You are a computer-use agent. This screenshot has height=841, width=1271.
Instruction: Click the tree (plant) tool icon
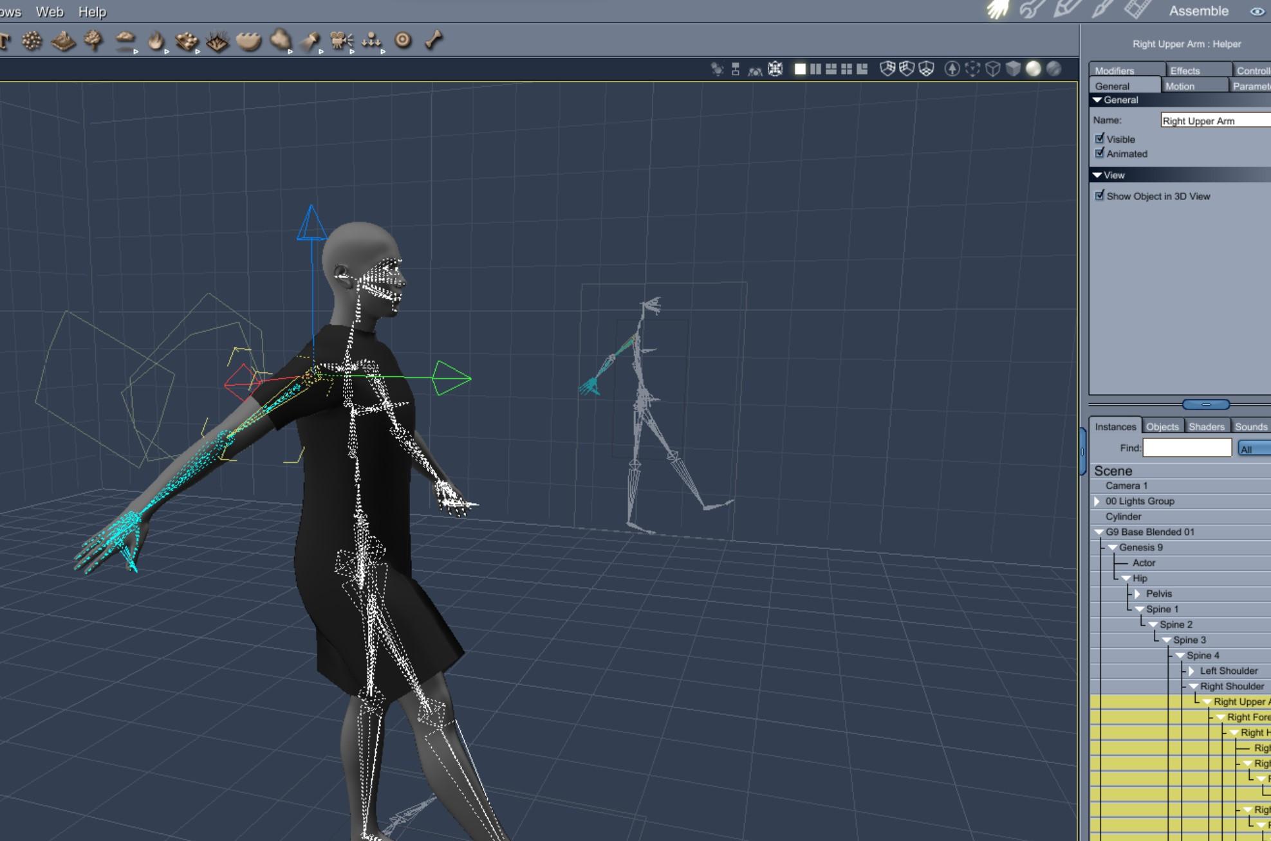(94, 41)
